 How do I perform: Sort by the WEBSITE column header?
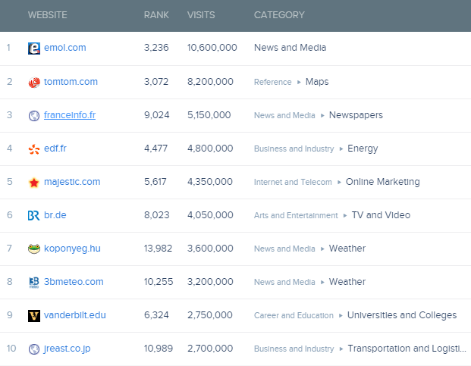(48, 15)
